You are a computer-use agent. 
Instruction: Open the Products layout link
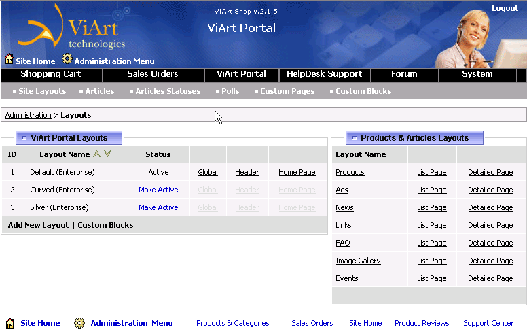[350, 172]
